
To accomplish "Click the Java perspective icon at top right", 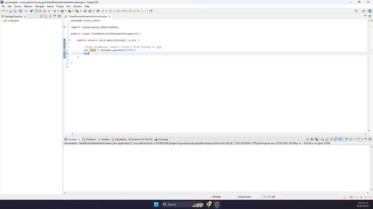I will [x=370, y=11].
